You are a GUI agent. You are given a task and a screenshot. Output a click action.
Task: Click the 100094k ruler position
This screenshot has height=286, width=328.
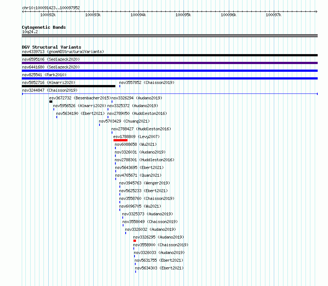pos(138,15)
